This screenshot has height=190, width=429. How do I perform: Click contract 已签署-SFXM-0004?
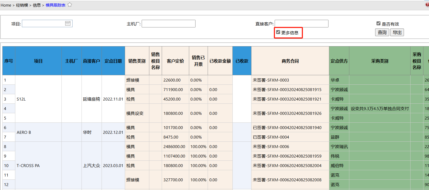271,137
